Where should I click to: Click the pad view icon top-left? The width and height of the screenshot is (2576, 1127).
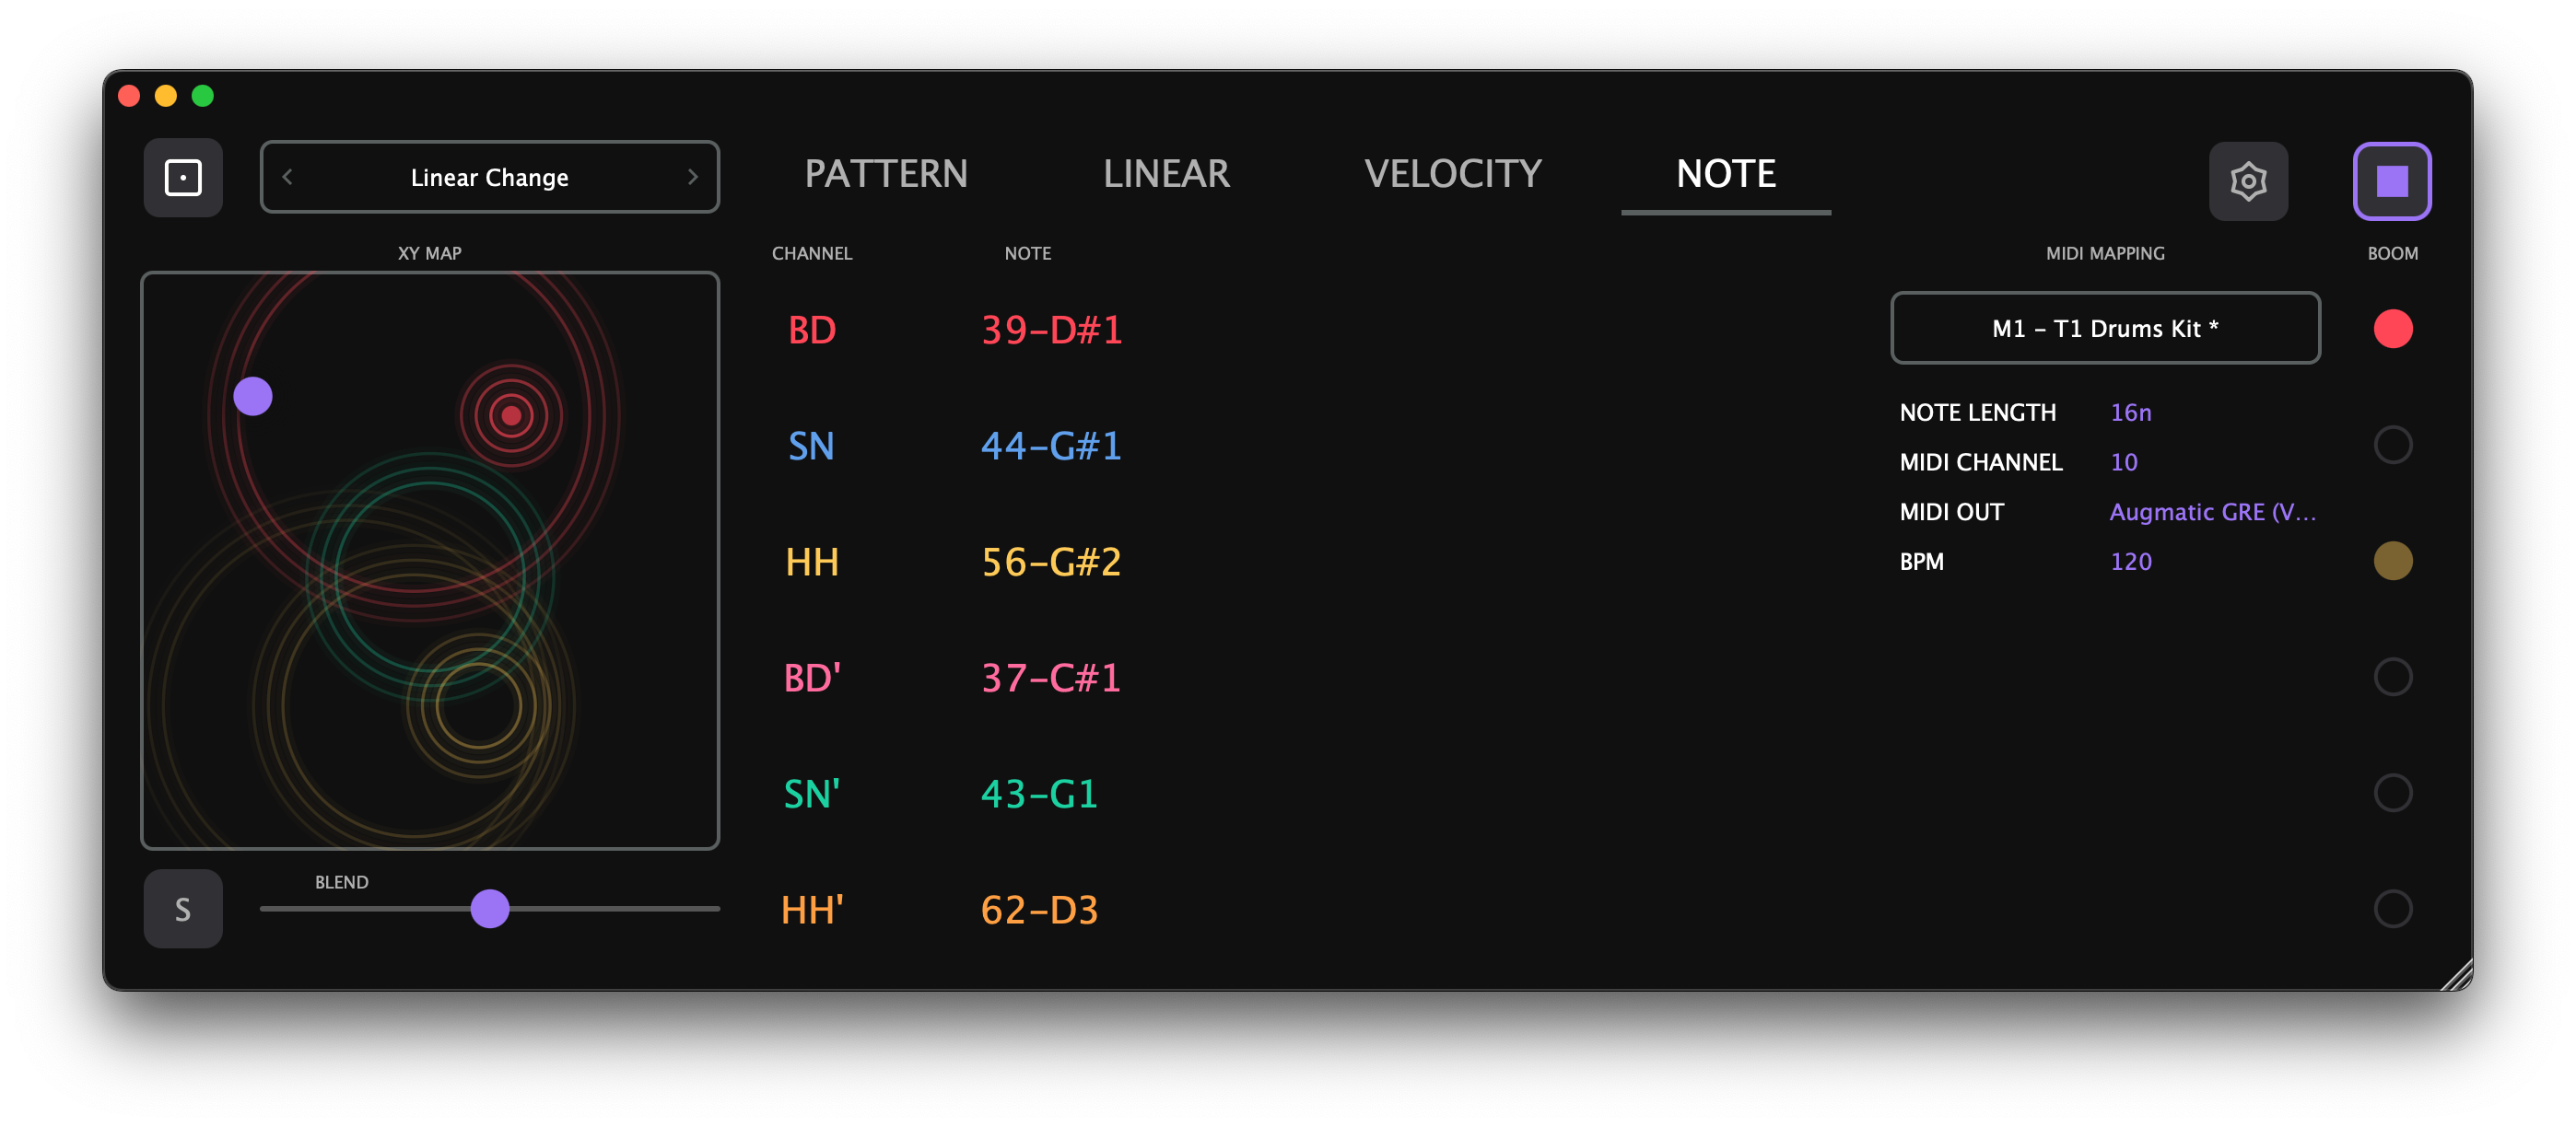pyautogui.click(x=183, y=177)
